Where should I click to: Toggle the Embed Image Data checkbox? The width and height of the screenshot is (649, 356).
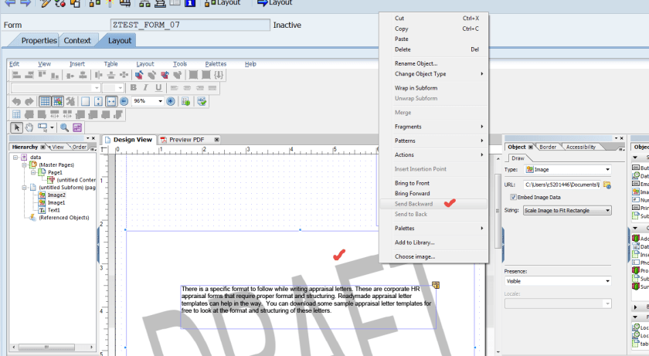click(x=514, y=197)
